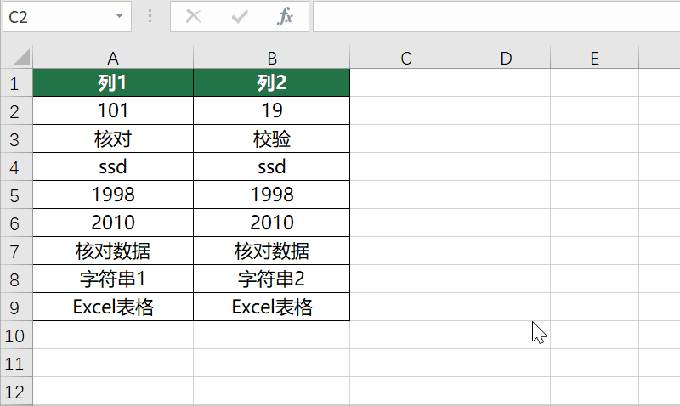Image resolution: width=680 pixels, height=406 pixels.
Task: Open the Name Box dropdown arrow
Action: [118, 17]
